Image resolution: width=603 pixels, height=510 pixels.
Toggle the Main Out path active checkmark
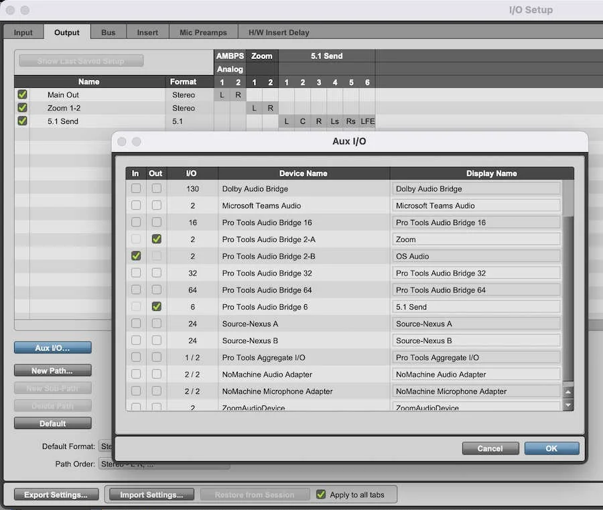tap(22, 94)
